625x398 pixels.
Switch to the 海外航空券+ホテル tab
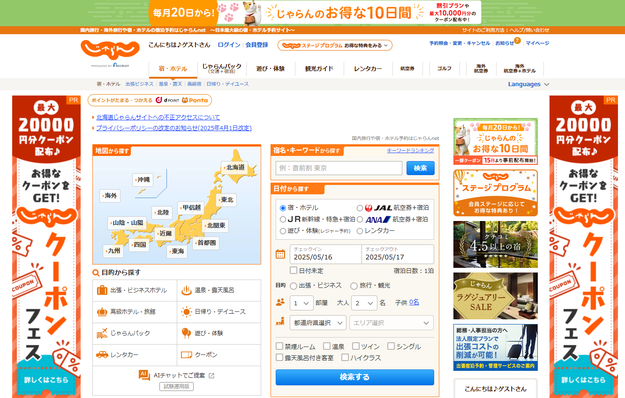tap(520, 68)
